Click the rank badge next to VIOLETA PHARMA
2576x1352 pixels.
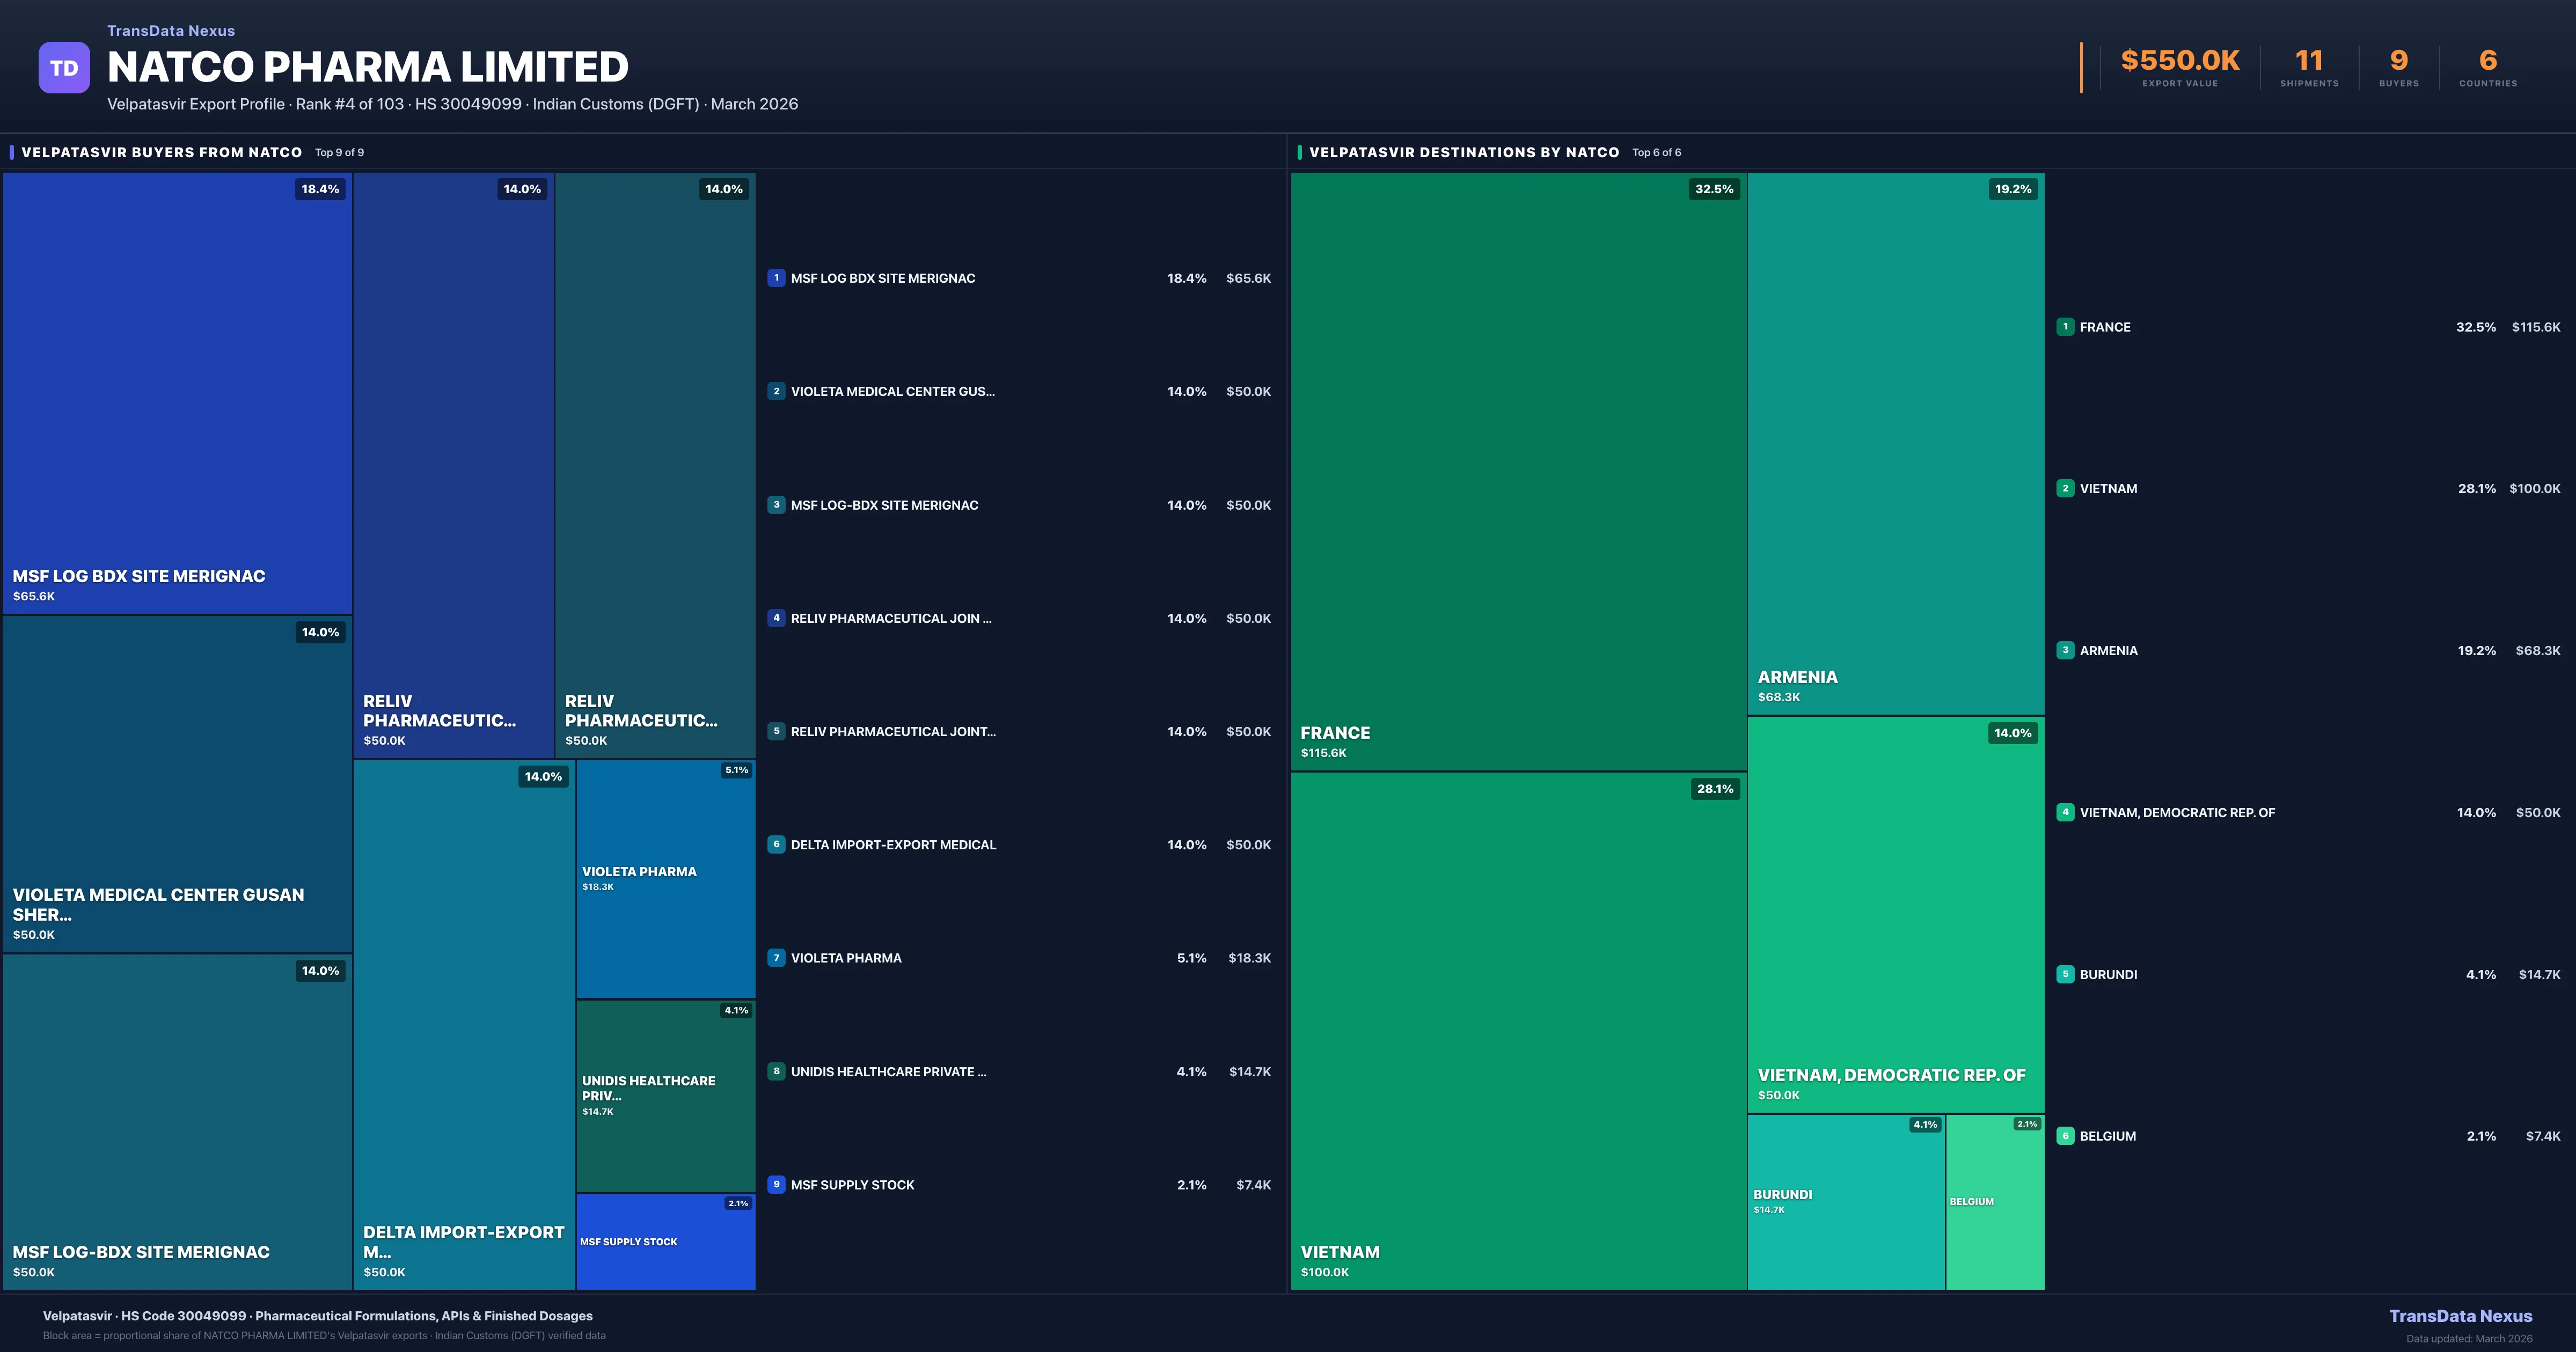(x=777, y=957)
